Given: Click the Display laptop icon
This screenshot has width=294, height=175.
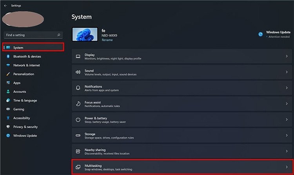Looking at the screenshot, I should pyautogui.click(x=78, y=56).
